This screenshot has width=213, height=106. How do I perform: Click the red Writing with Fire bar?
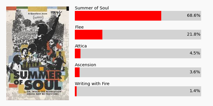76,91
